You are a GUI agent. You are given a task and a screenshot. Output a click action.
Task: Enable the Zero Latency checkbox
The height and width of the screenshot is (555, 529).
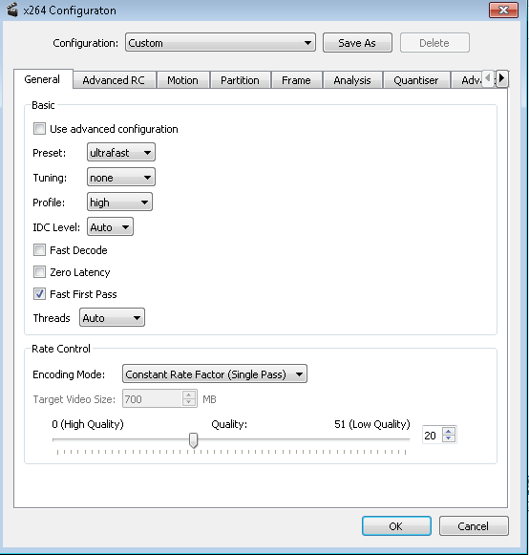click(x=39, y=272)
